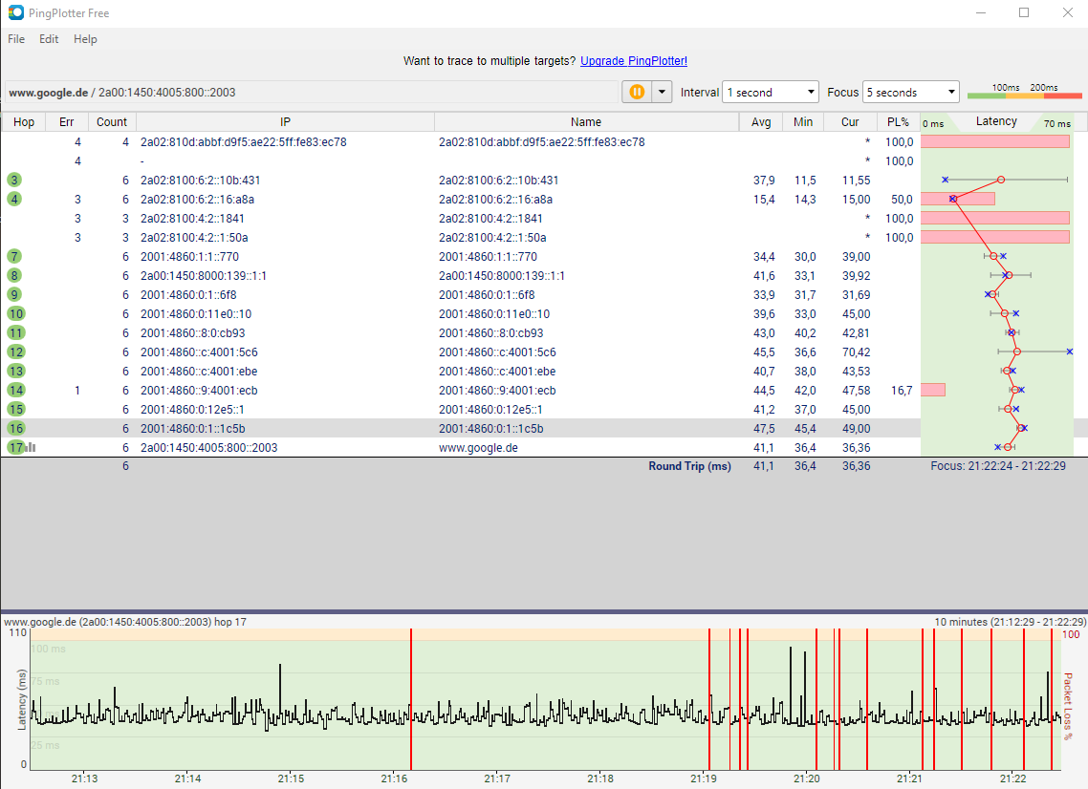Select IP cell 2001:4860:0:11e0::10
The image size is (1088, 789).
coord(196,314)
